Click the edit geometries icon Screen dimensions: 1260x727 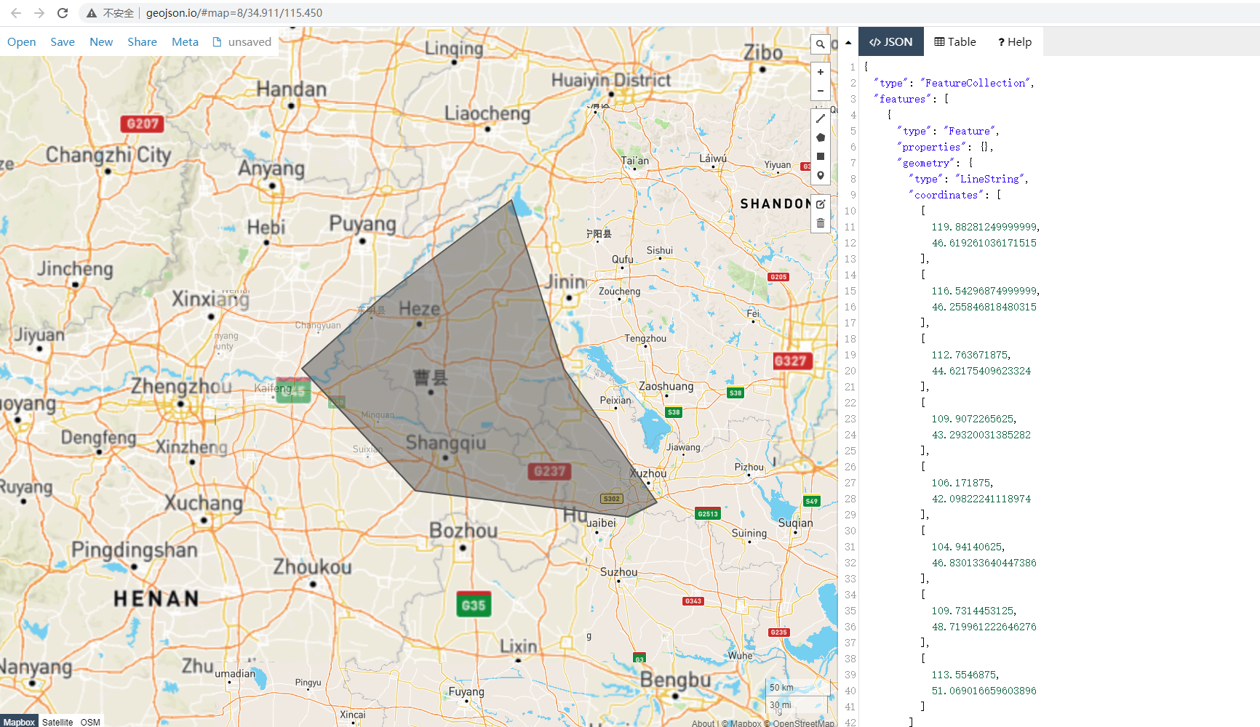[821, 204]
